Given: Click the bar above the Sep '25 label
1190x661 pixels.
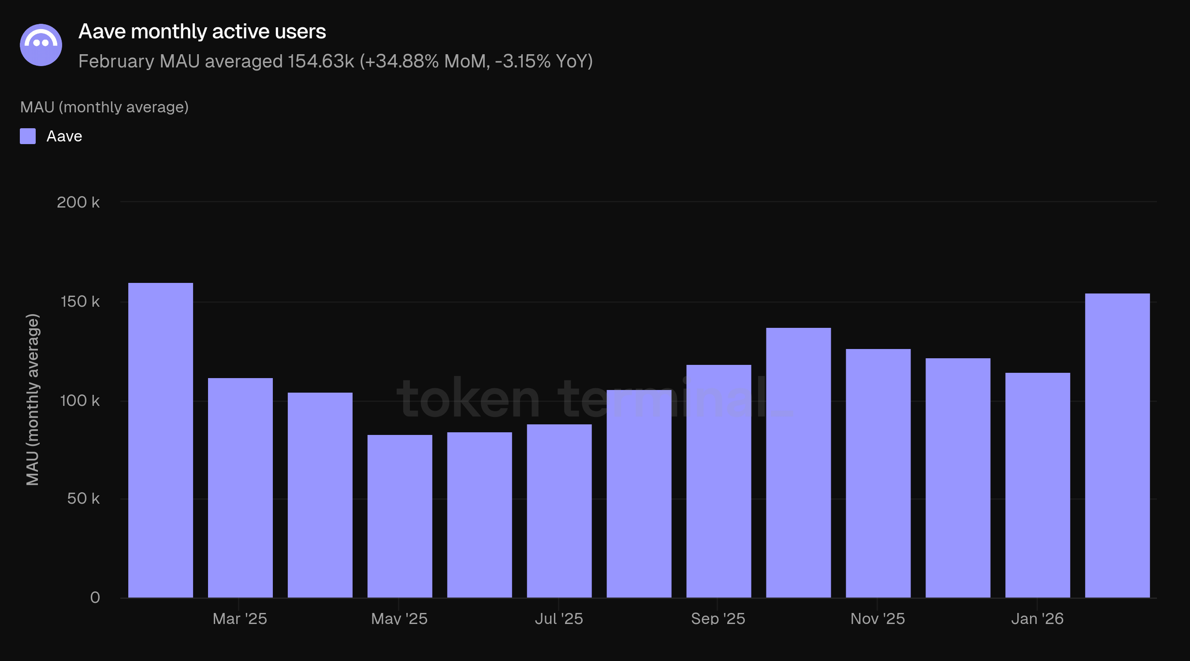Looking at the screenshot, I should (718, 481).
